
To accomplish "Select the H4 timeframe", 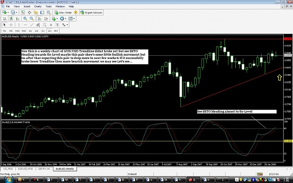I will [37, 31].
